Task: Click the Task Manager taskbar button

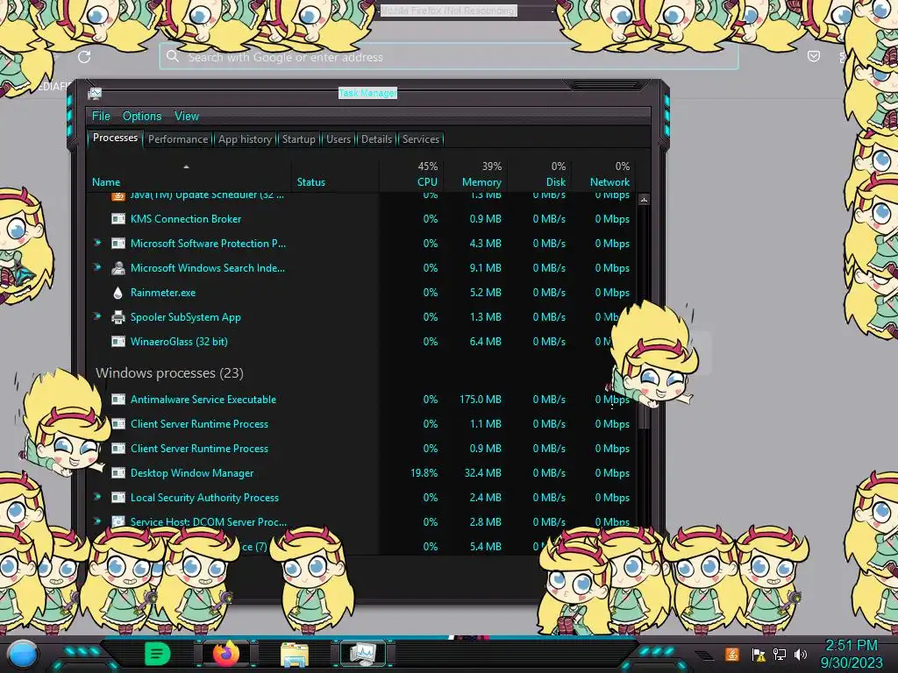Action: [x=362, y=654]
